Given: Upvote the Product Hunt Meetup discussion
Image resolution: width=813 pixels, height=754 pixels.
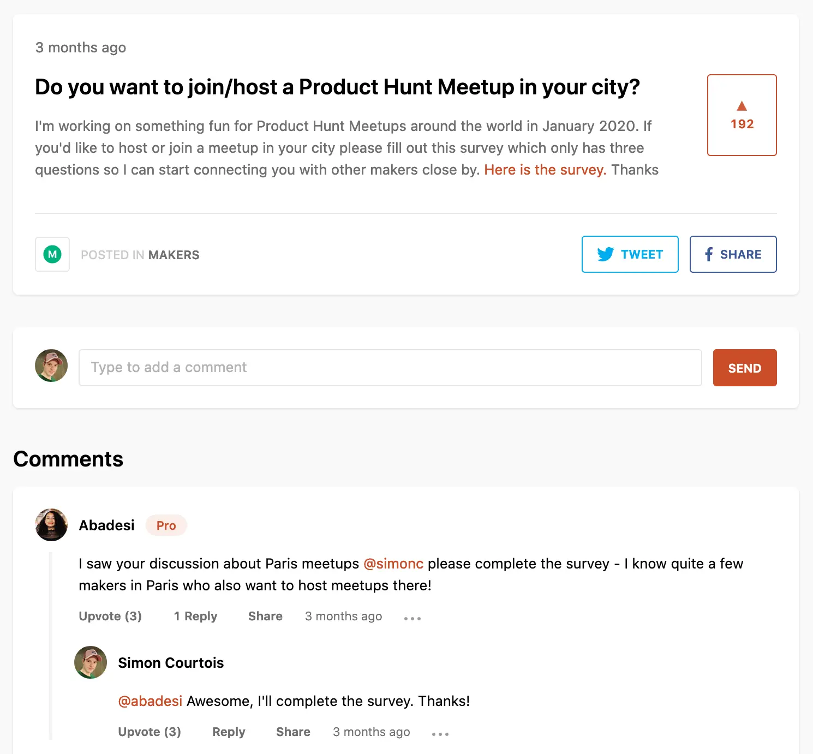Looking at the screenshot, I should tap(742, 115).
